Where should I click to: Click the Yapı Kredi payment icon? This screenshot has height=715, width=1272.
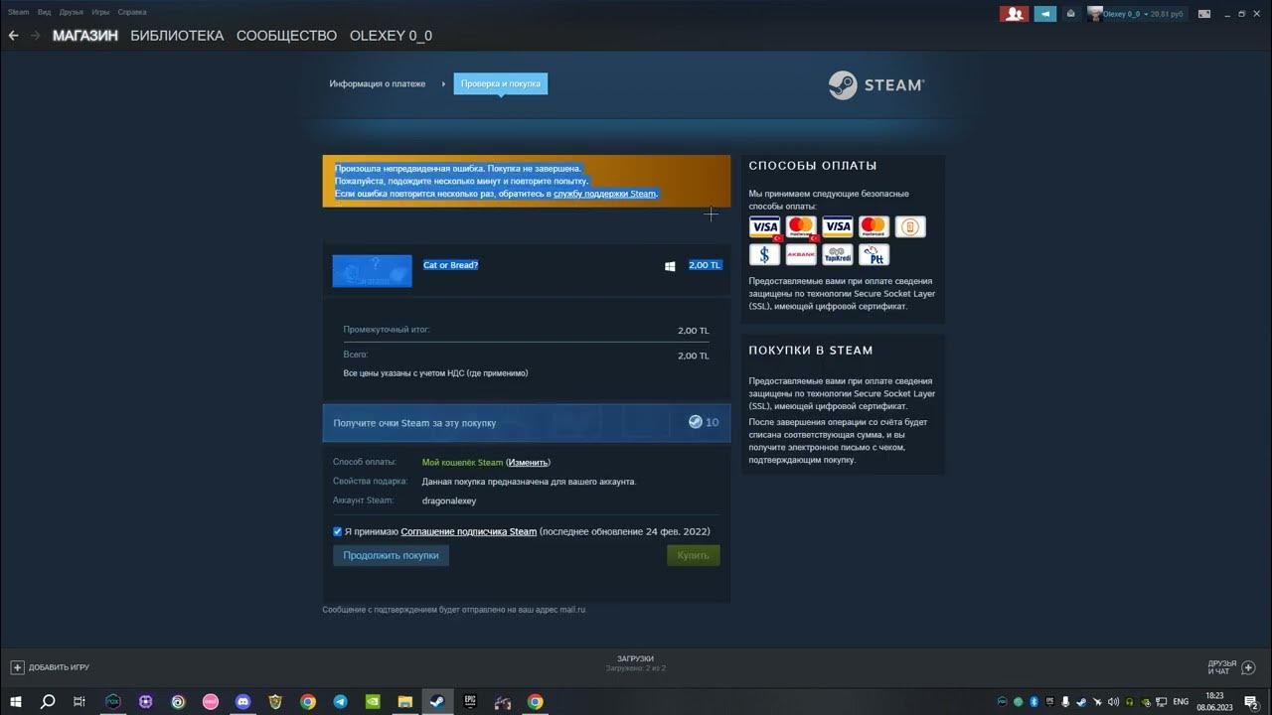[x=838, y=255]
